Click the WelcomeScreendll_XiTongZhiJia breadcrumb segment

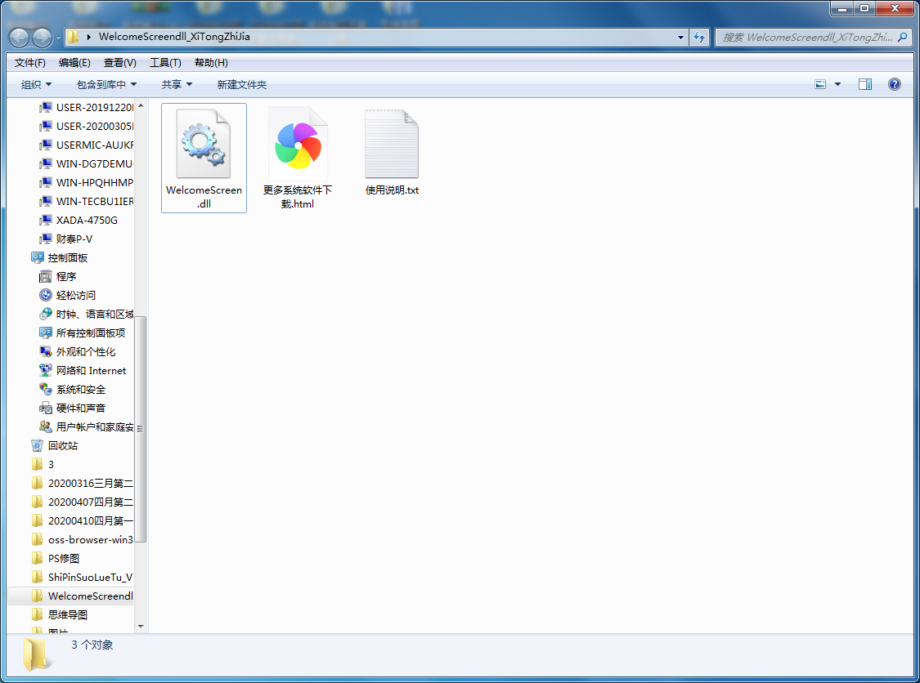point(174,36)
